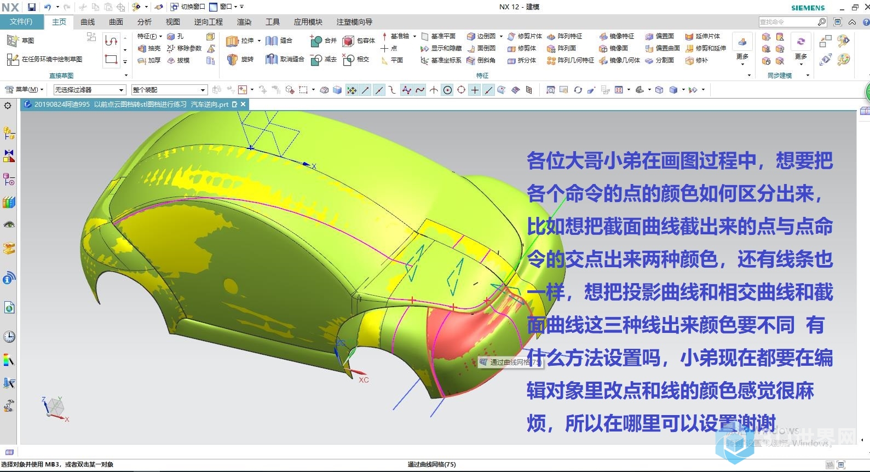Switch to the 注塑模向导 ribbon tab
The width and height of the screenshot is (870, 472).
tap(354, 22)
